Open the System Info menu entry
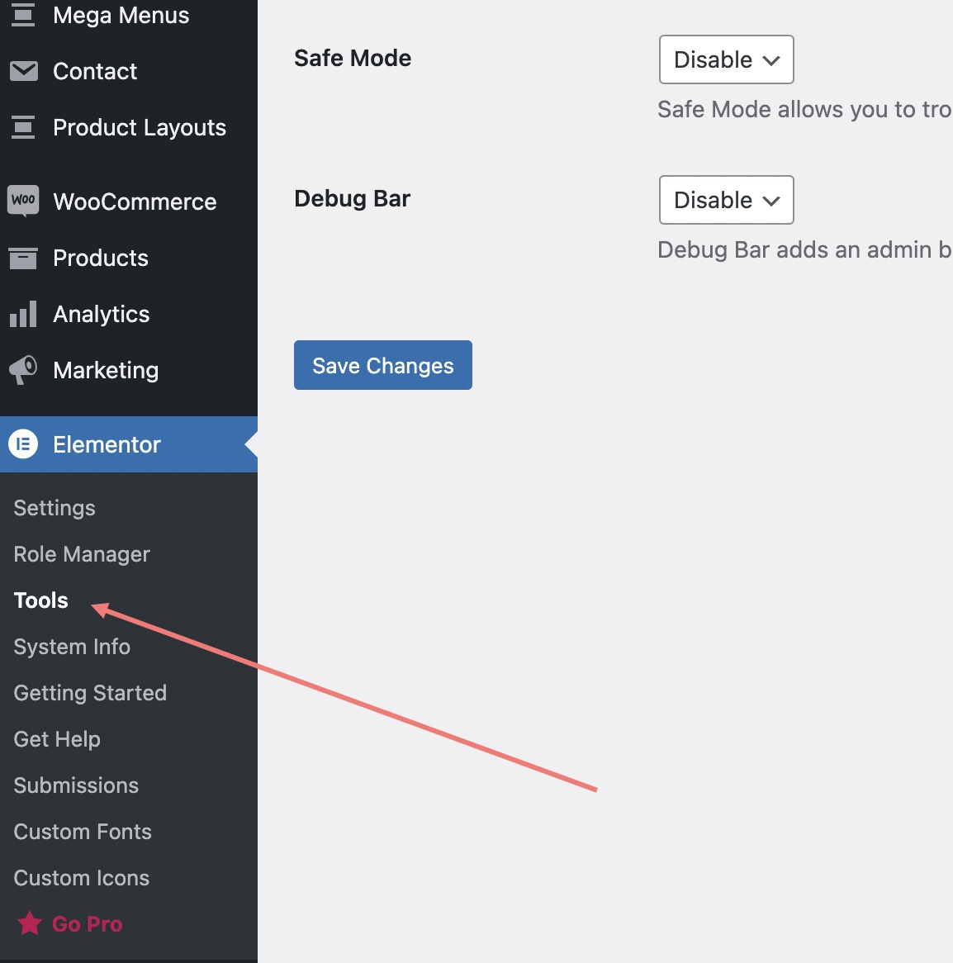Viewport: 953px width, 963px height. coord(72,647)
